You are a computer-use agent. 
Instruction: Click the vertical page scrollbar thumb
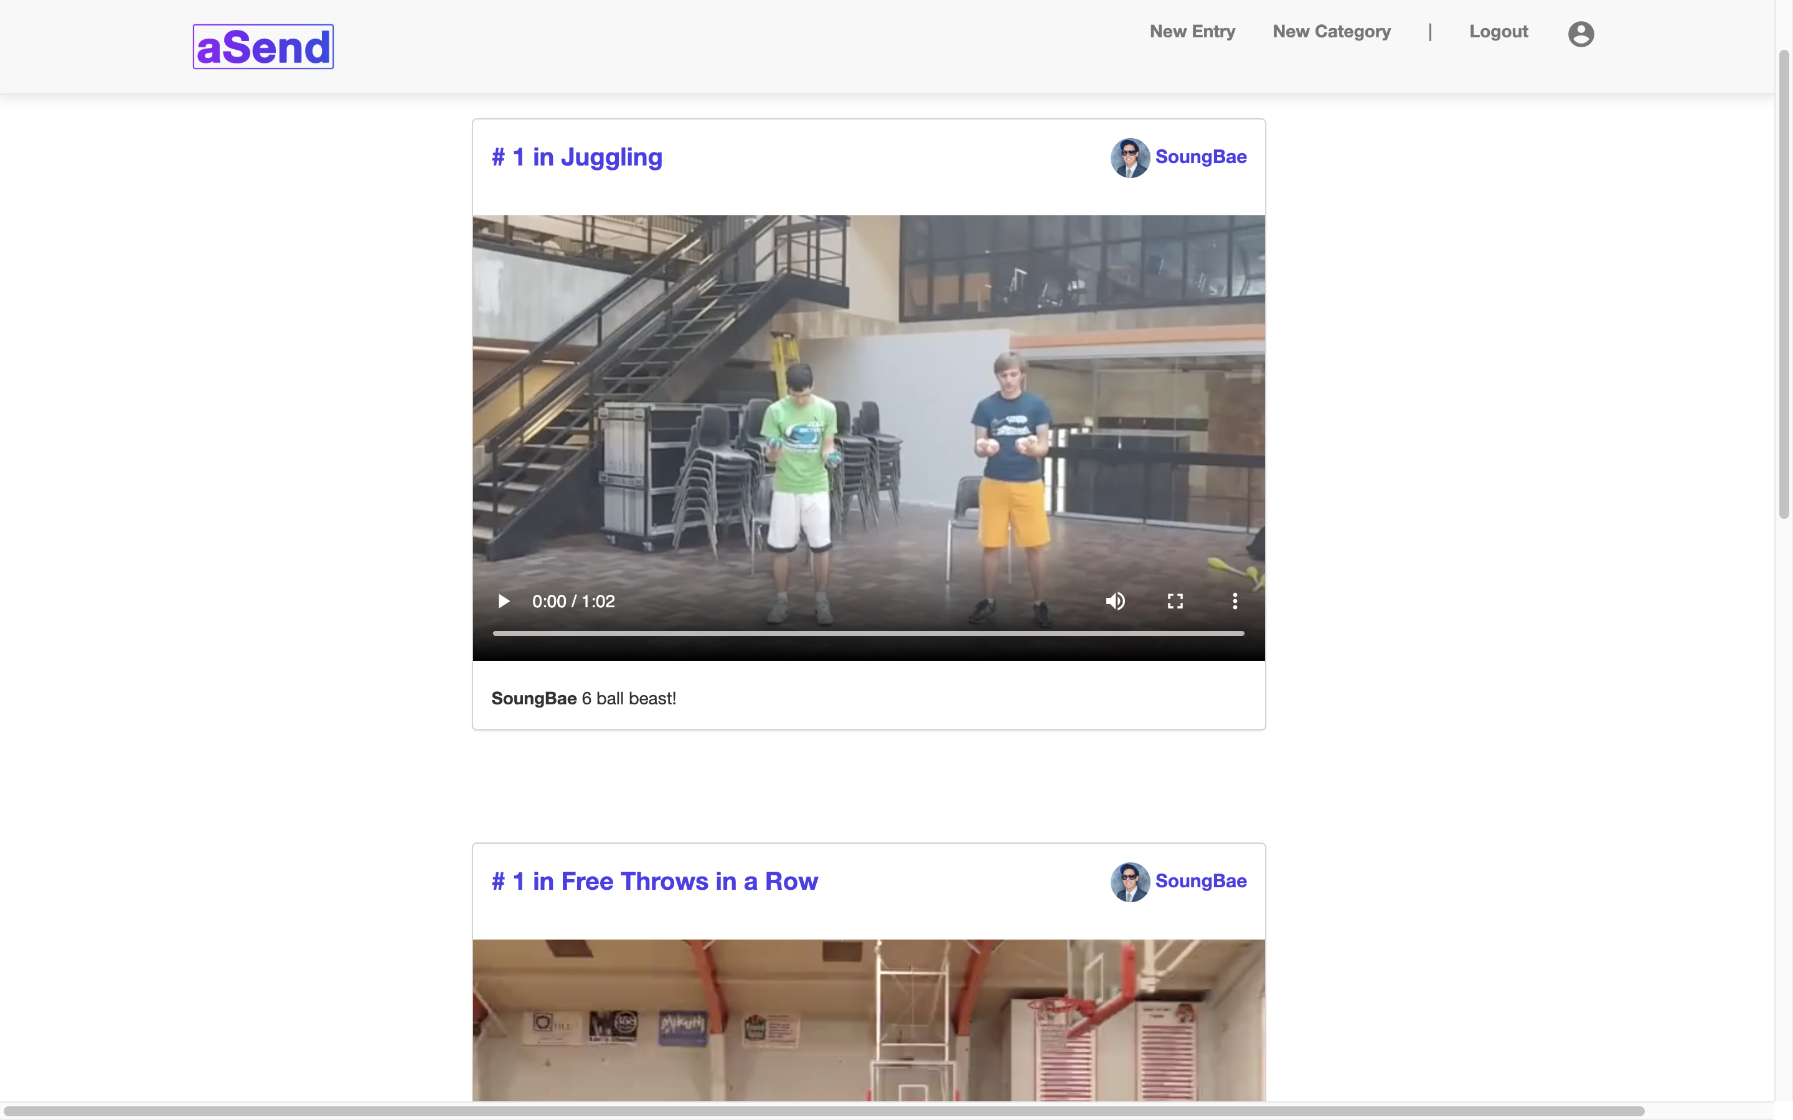pos(1784,285)
